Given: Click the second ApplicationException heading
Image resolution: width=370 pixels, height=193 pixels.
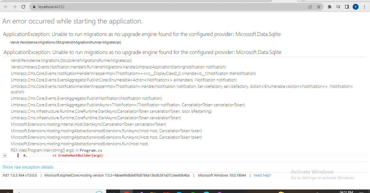Looking at the screenshot, I should 143,52.
